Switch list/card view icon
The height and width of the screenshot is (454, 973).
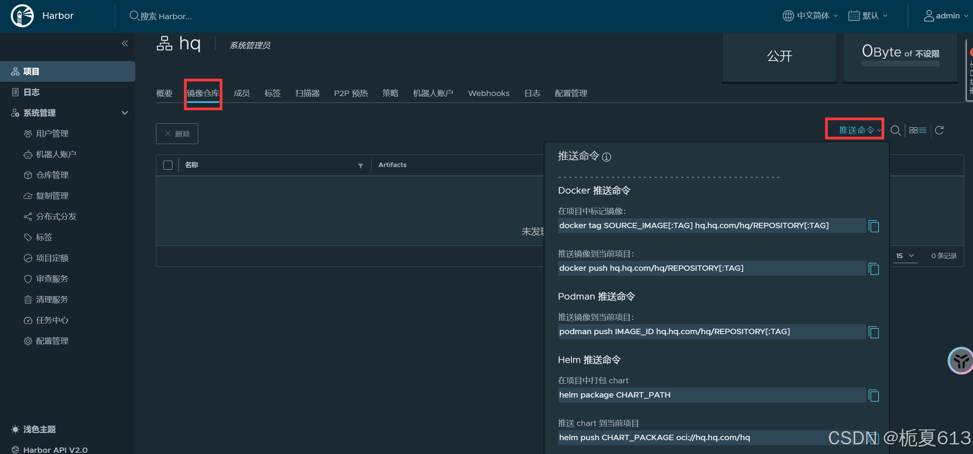click(918, 130)
